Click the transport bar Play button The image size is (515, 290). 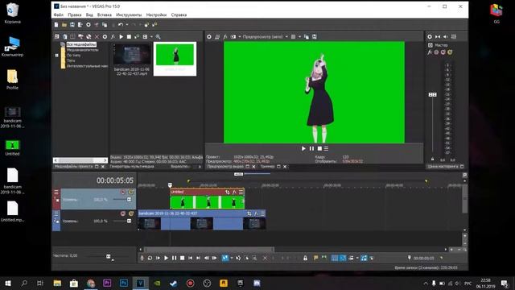click(x=166, y=258)
